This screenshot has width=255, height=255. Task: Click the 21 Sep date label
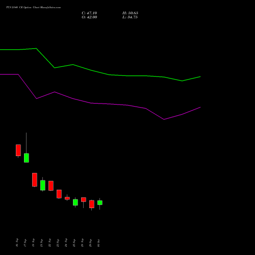click(41, 243)
